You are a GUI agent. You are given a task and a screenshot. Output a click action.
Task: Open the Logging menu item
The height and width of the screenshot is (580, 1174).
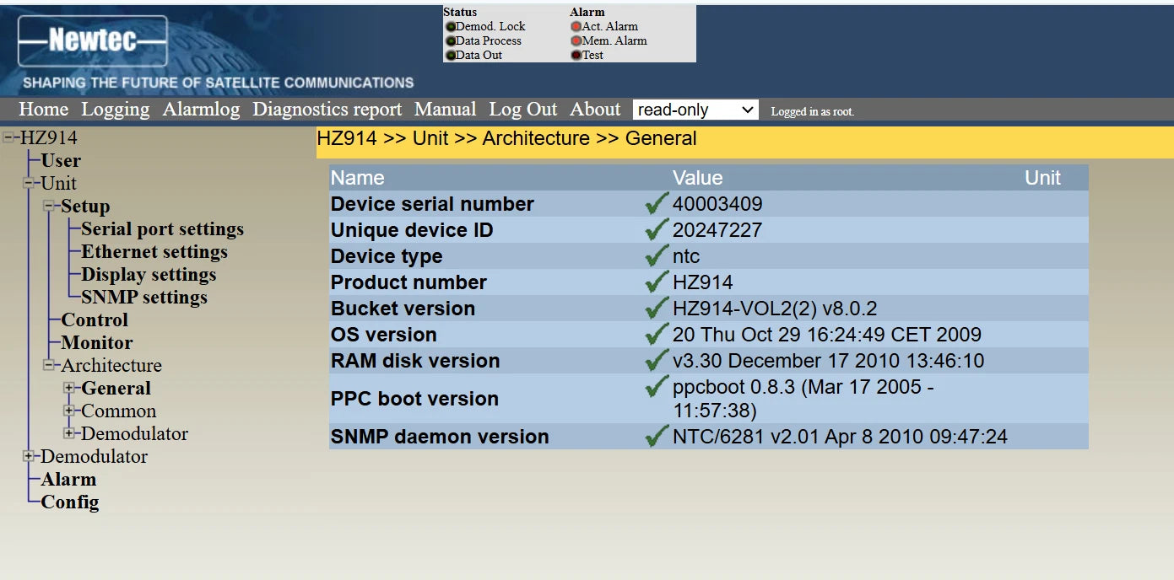pyautogui.click(x=116, y=110)
